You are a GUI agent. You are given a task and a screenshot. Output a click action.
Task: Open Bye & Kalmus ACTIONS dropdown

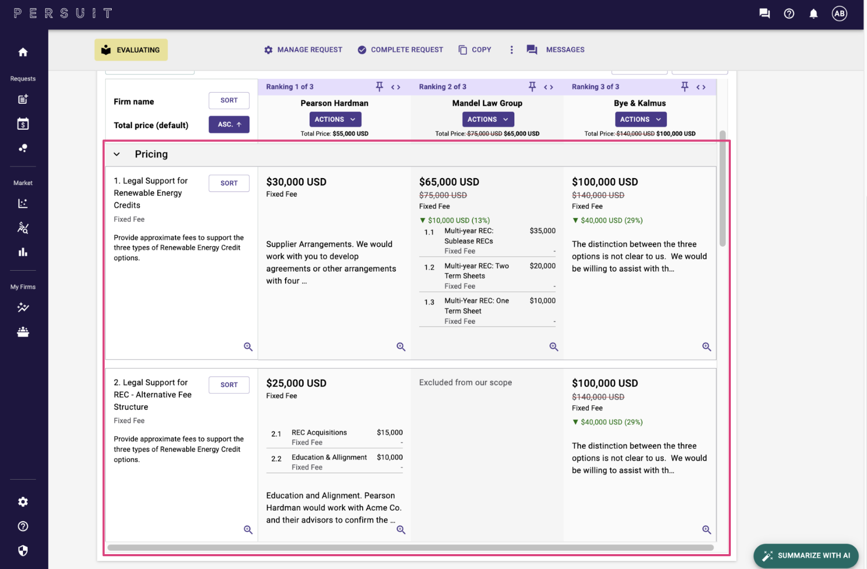tap(640, 120)
